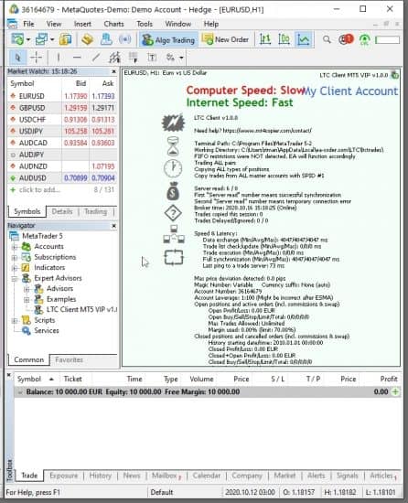The image size is (408, 503).
Task: Switch chart to line chart
Action: point(304,39)
